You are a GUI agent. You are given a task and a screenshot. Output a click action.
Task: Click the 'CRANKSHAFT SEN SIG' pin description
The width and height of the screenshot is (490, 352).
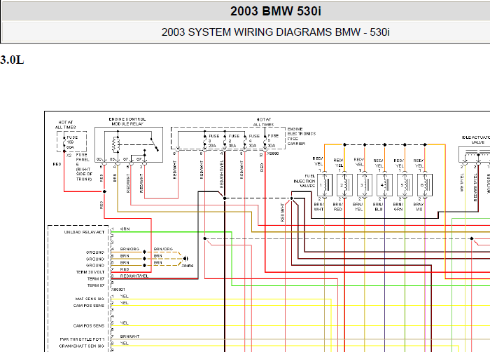point(82,346)
